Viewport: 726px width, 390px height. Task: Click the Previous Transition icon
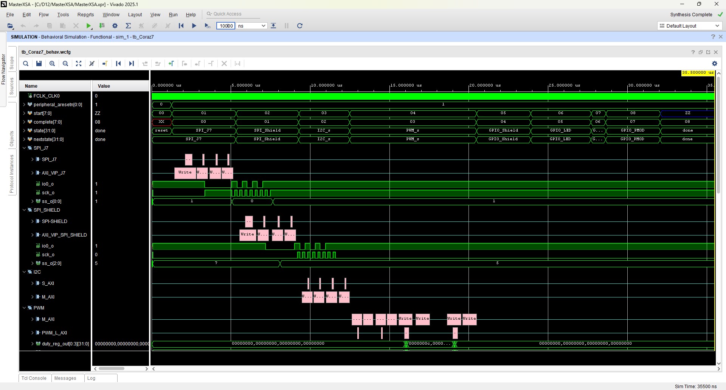(x=145, y=63)
